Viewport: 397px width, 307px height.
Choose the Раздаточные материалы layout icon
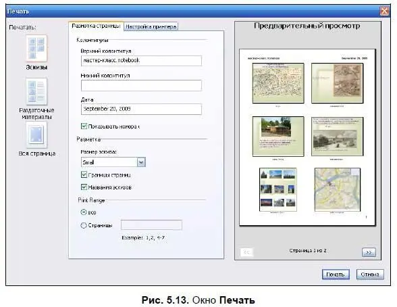click(x=36, y=91)
